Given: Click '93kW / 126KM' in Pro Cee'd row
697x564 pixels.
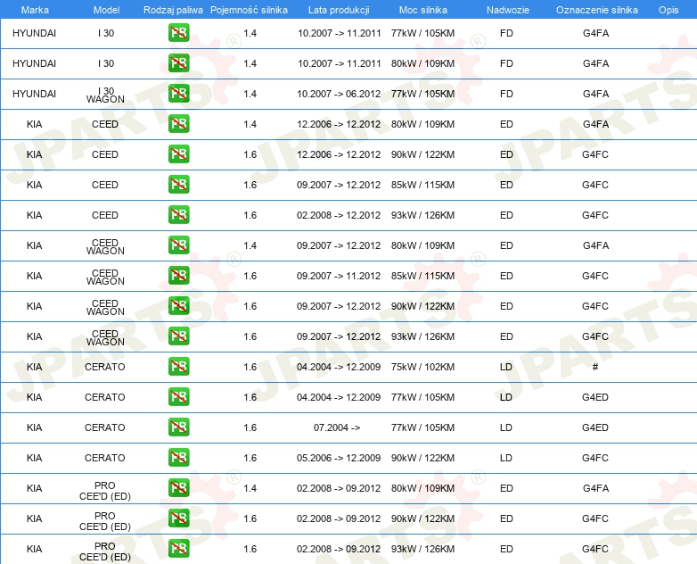Looking at the screenshot, I should [422, 549].
